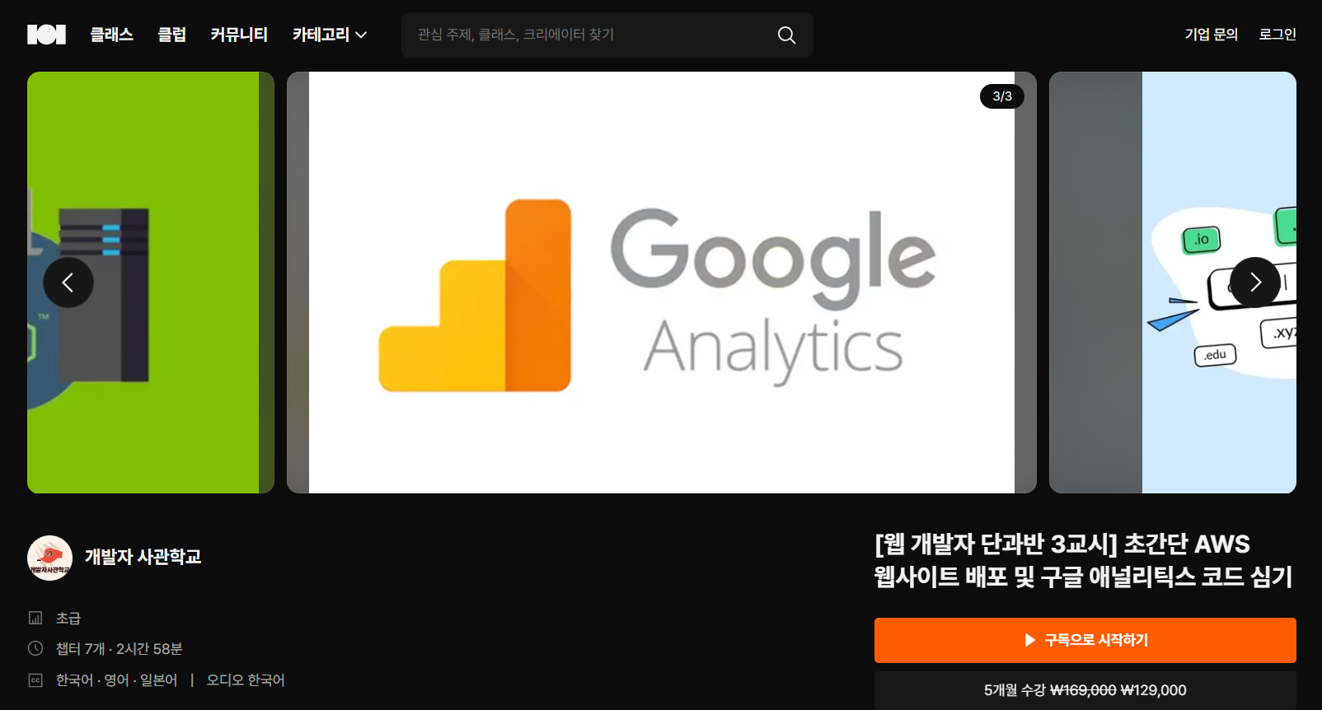Click the clock icon beside 챕터 7개

(35, 648)
